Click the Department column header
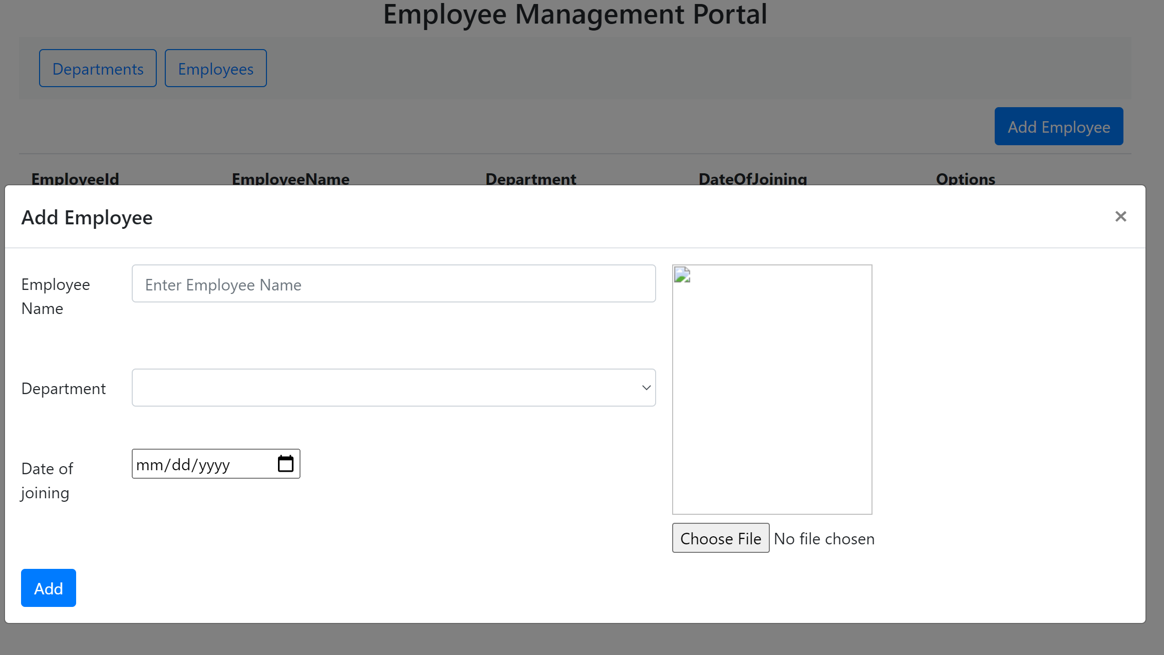 (531, 179)
